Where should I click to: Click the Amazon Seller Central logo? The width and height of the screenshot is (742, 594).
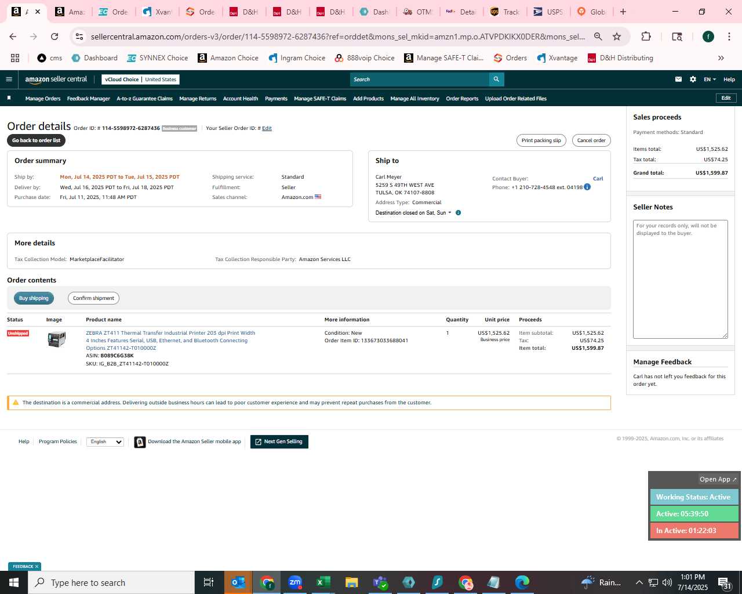pyautogui.click(x=56, y=79)
